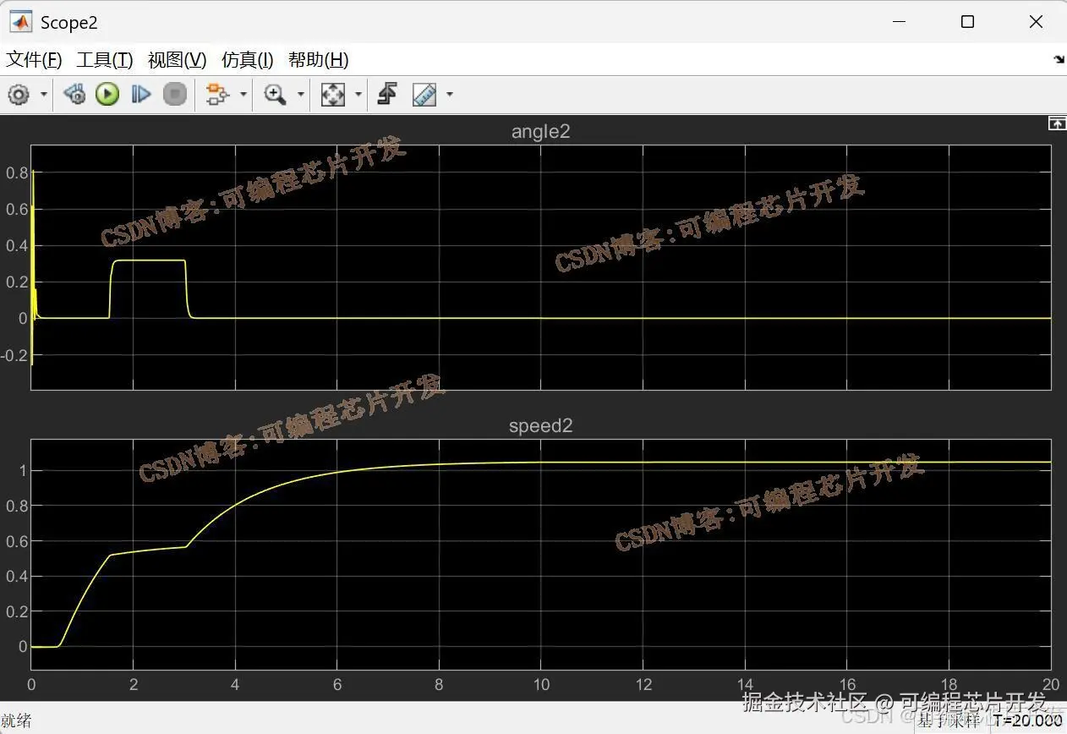Open the 工具(T) menu
The height and width of the screenshot is (734, 1067).
pos(105,60)
